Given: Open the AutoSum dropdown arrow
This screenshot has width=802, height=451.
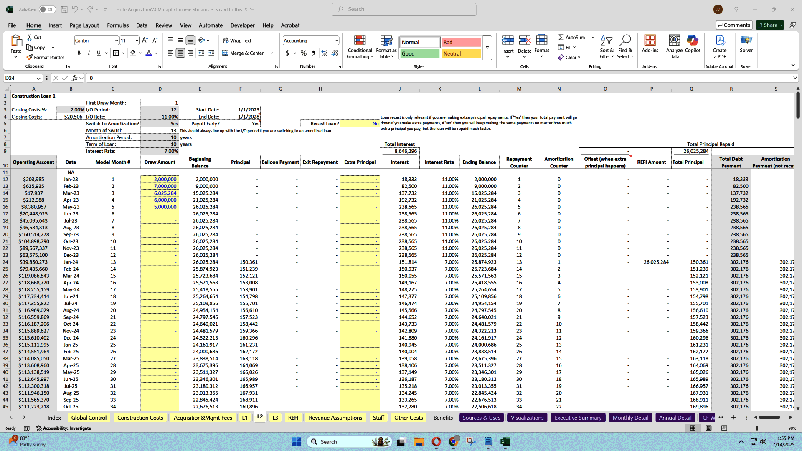Looking at the screenshot, I should [593, 38].
